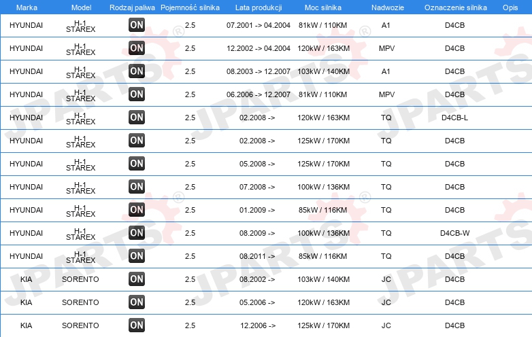
Task: Click ON icon in Sorento 12.2006 row
Action: point(137,325)
